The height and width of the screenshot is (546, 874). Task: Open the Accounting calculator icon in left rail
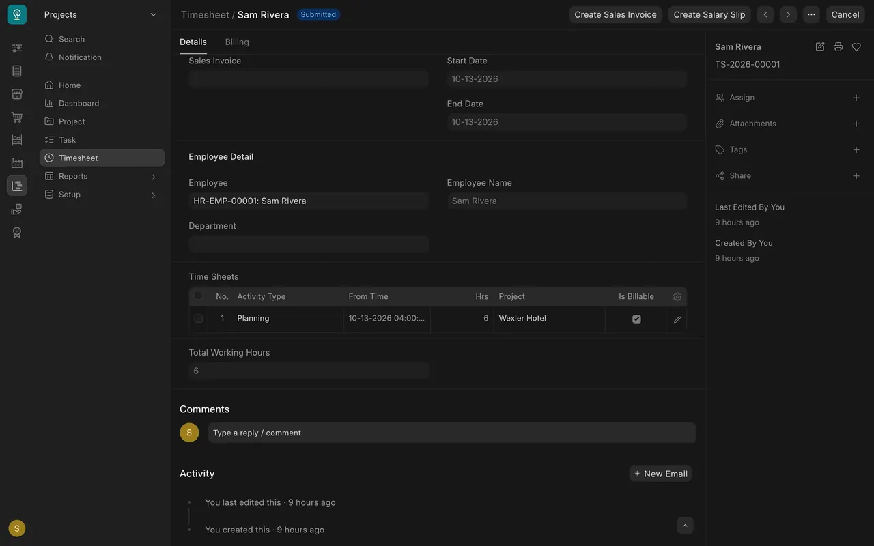(x=17, y=71)
